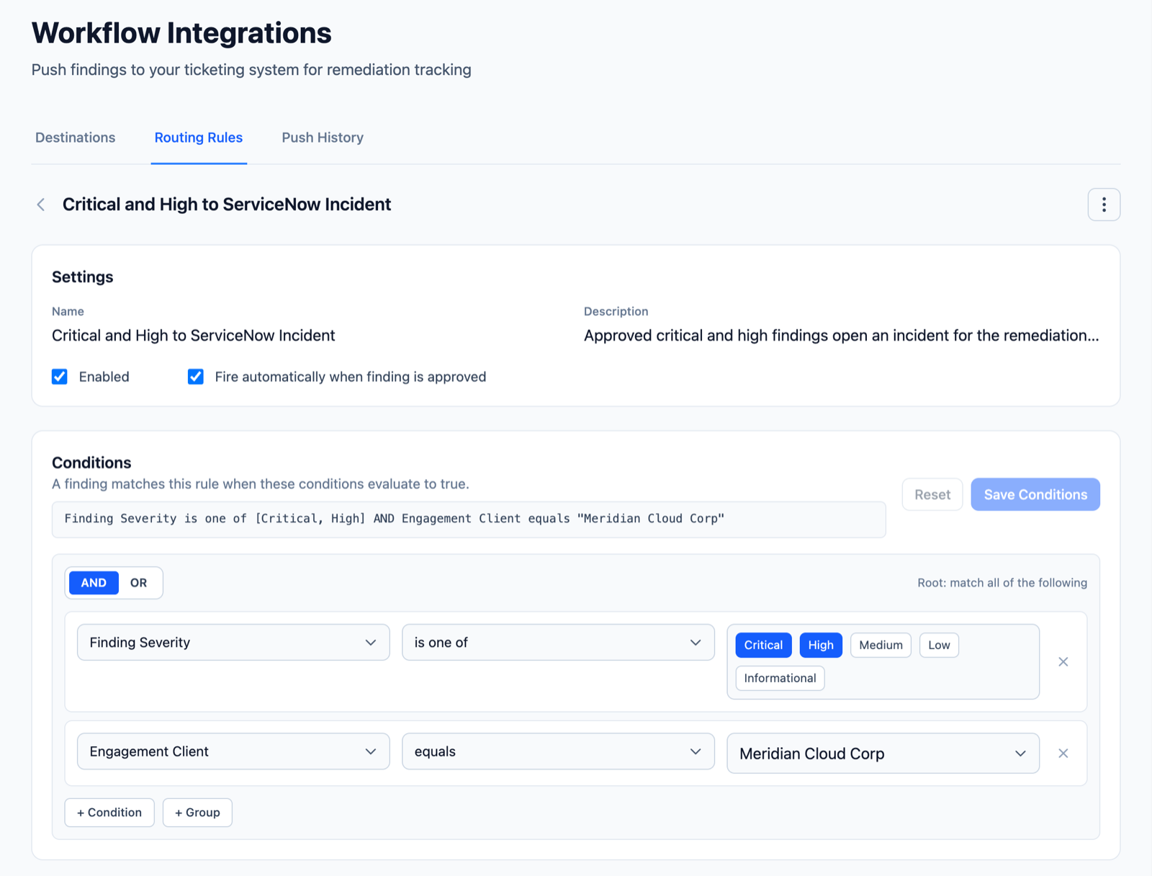Open the Push History tab
The height and width of the screenshot is (876, 1152).
click(x=323, y=138)
